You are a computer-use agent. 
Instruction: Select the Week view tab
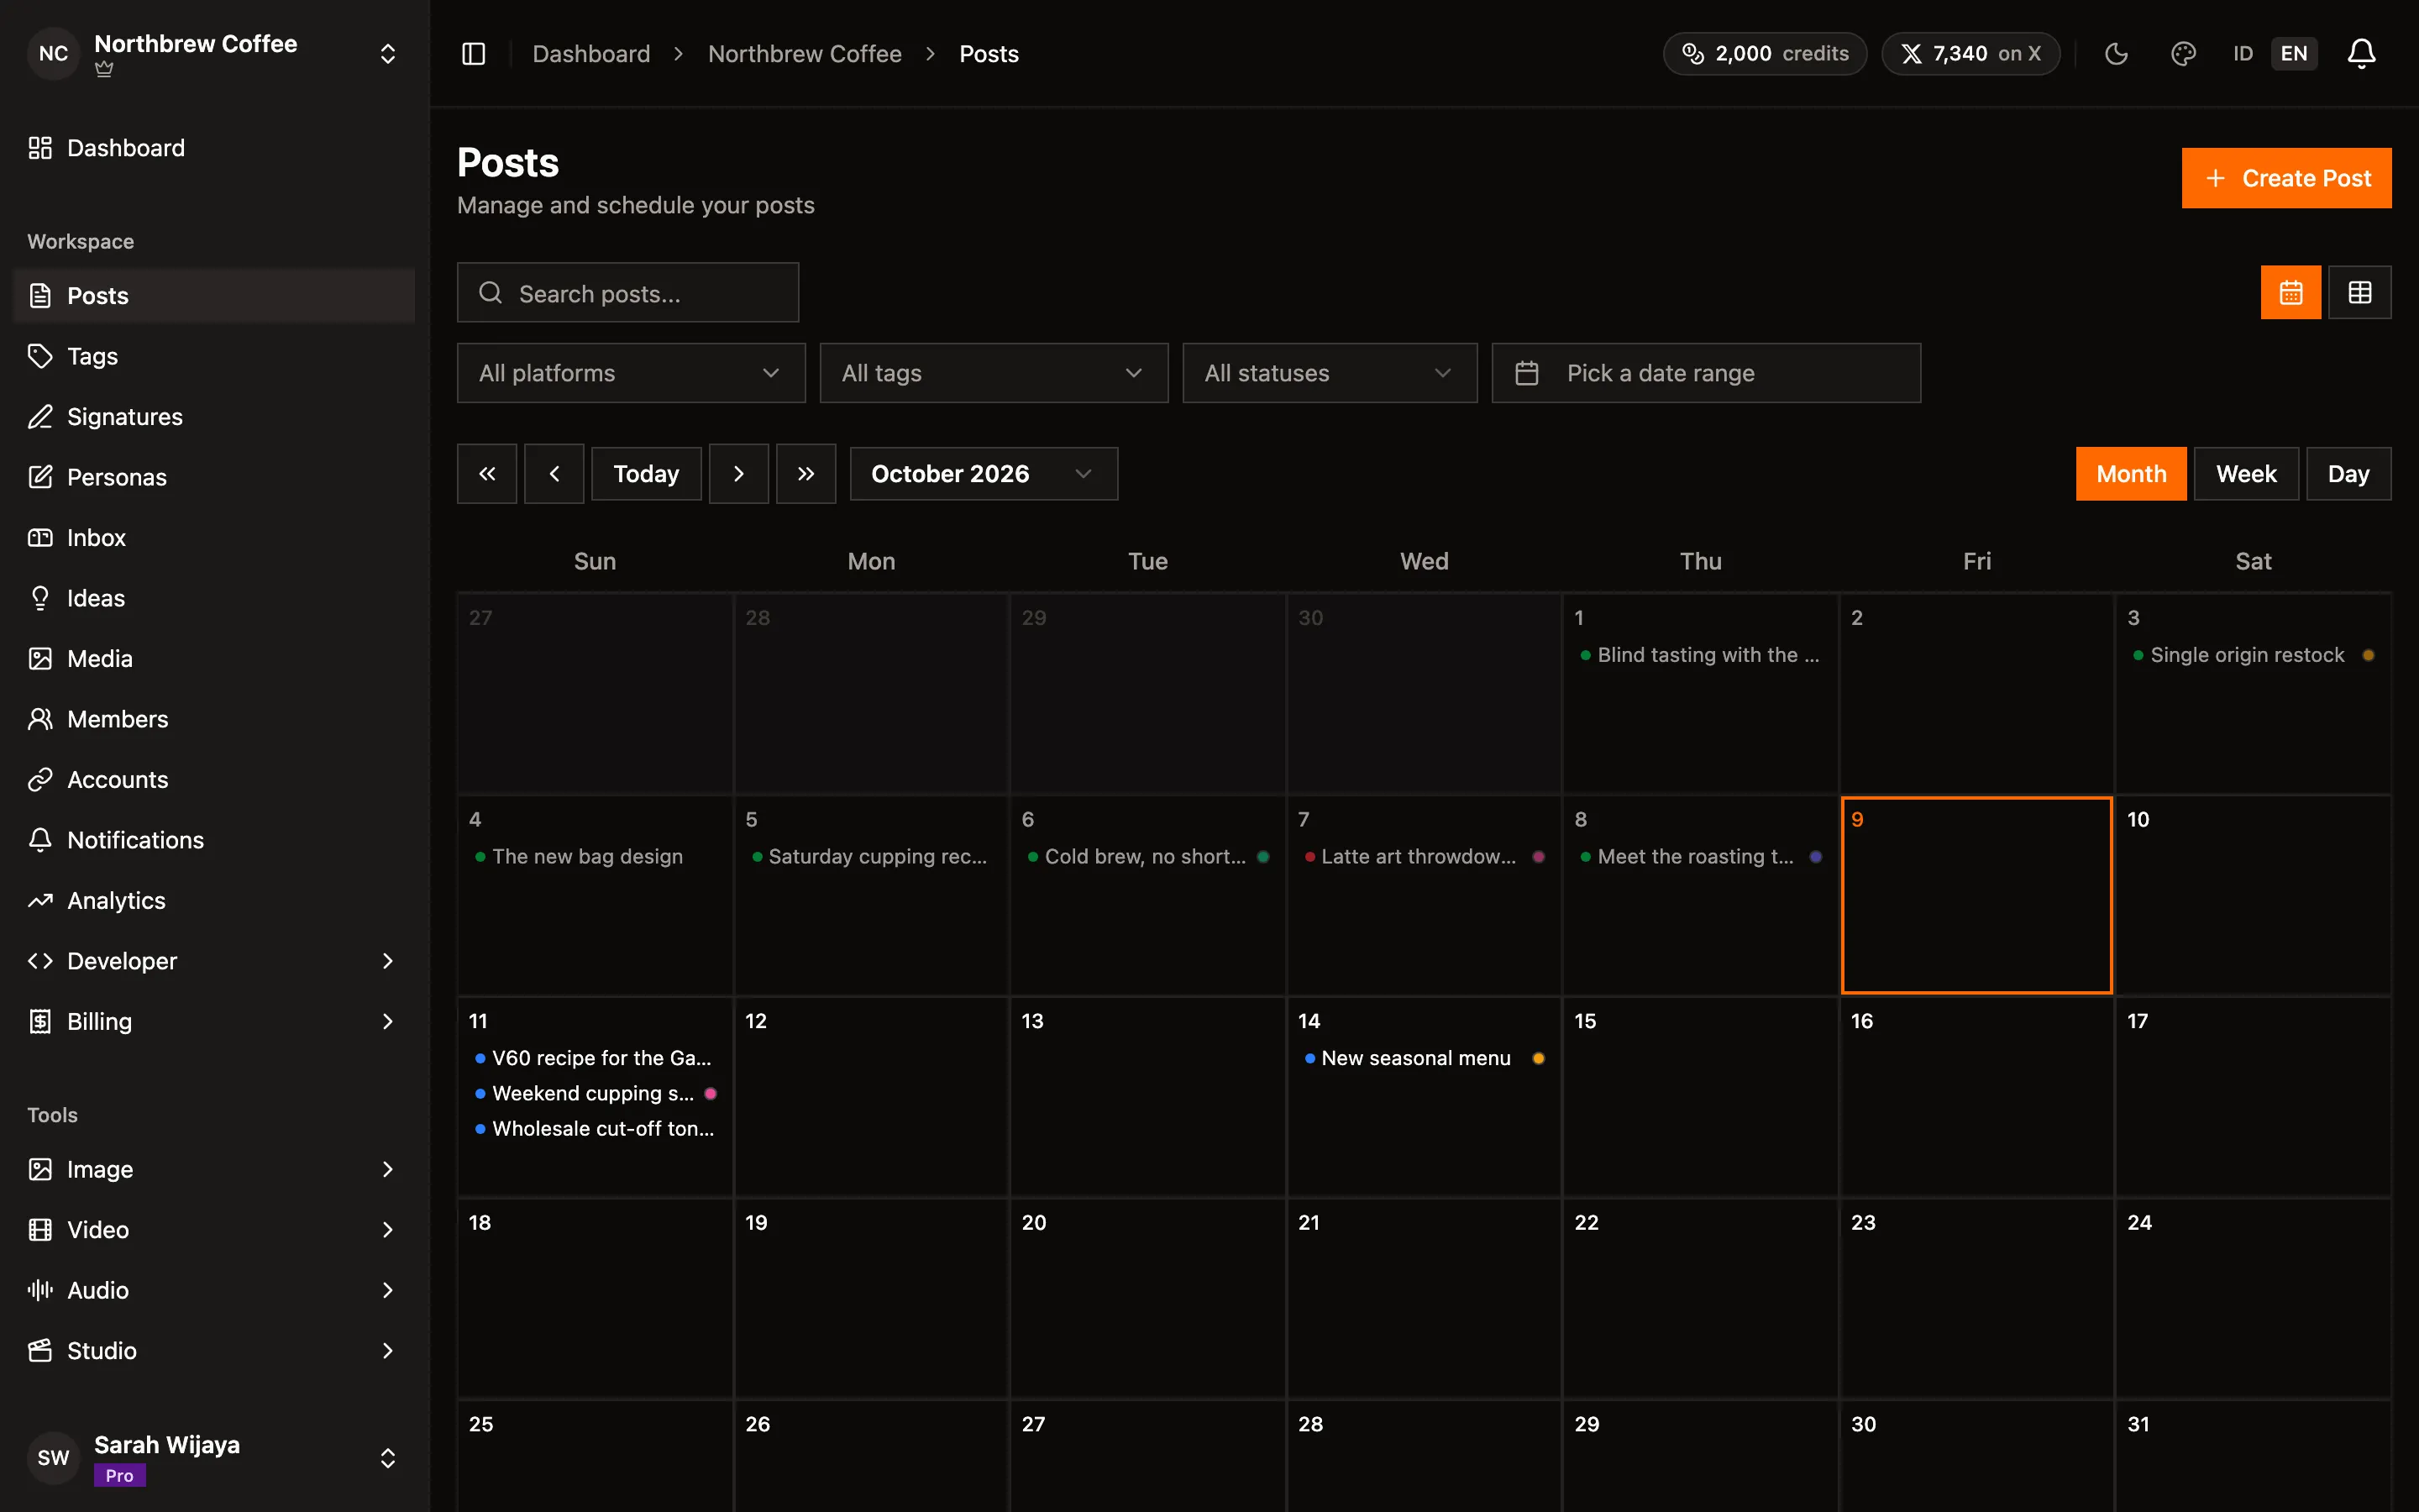coord(2245,474)
